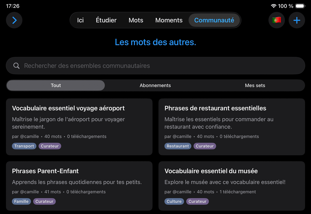Viewport: 311px width, 214px height.
Task: Switch filter to Abonnements
Action: pos(155,85)
